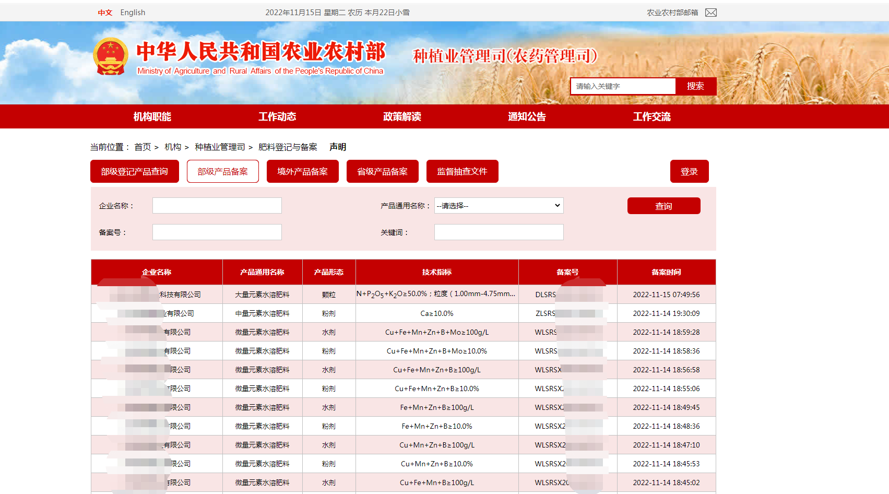The width and height of the screenshot is (889, 494).
Task: Select the 监督抽查文件 tab
Action: pyautogui.click(x=463, y=171)
